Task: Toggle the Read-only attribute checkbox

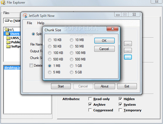Action: pos(90,99)
